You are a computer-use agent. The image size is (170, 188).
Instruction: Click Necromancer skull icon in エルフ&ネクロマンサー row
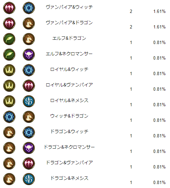coord(29,55)
